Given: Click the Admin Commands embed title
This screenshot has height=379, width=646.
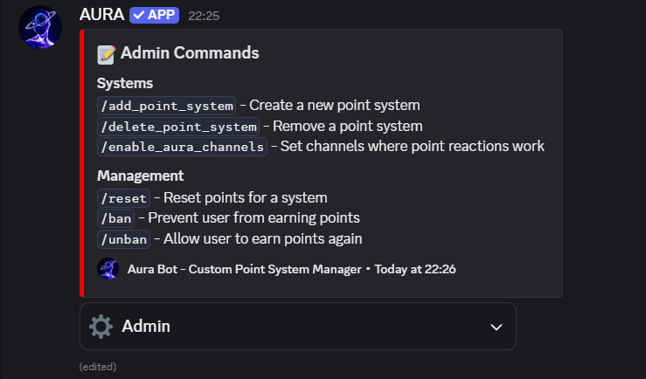Looking at the screenshot, I should click(x=190, y=53).
